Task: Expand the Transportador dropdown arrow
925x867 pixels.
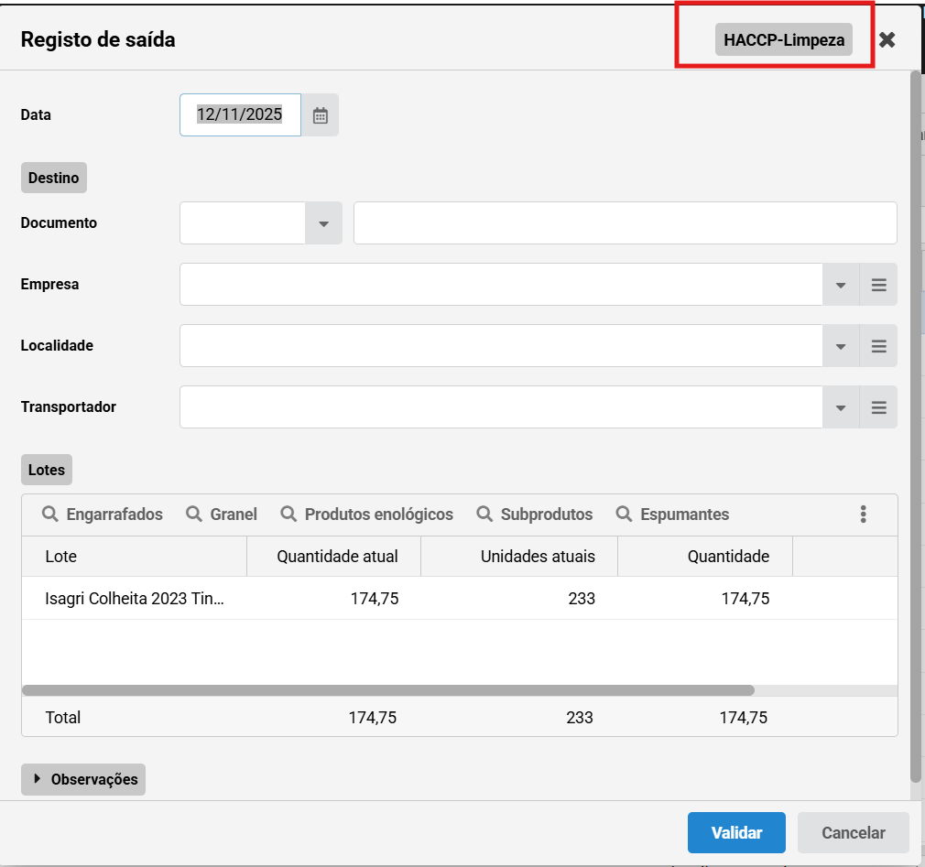Action: tap(842, 407)
